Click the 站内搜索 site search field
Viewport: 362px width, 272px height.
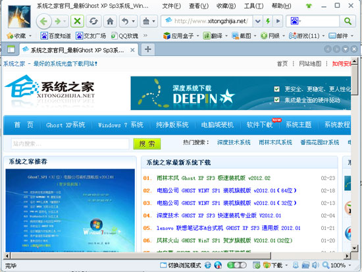coord(70,144)
